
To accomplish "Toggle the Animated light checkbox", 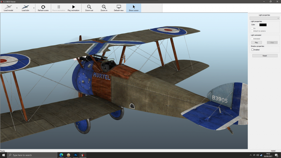I will (252, 39).
